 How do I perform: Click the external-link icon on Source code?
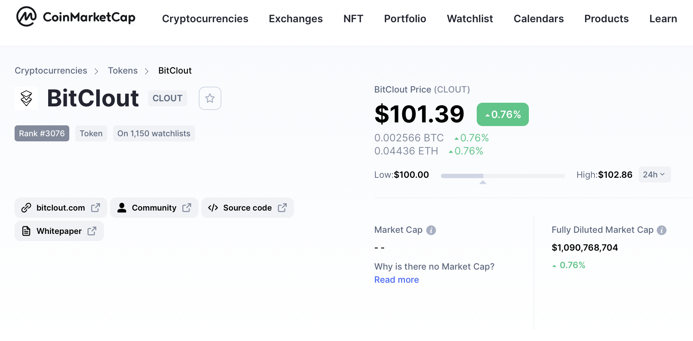282,208
